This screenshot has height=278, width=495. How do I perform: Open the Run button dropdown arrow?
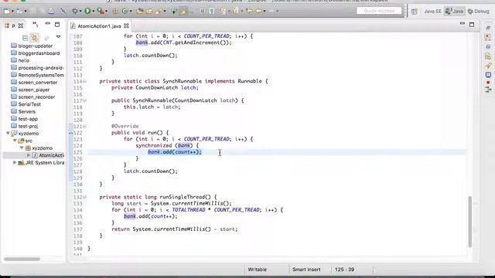point(94,11)
